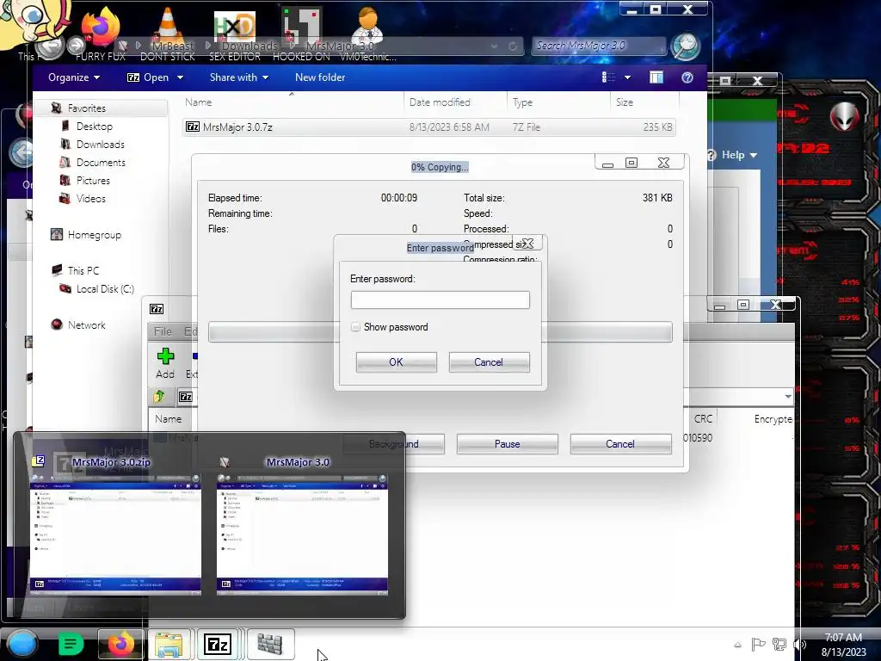Click the Name column in 7-Zip

pyautogui.click(x=168, y=419)
